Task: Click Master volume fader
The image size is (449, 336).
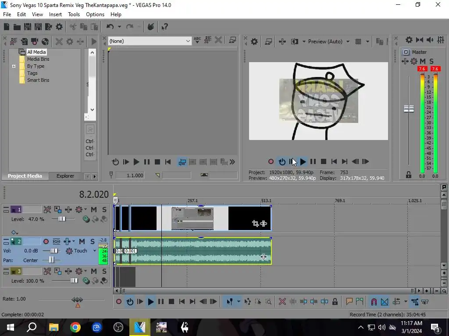Action: click(409, 109)
